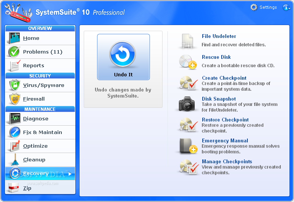
Task: Click the blue Undo It circular arrow
Action: click(123, 54)
